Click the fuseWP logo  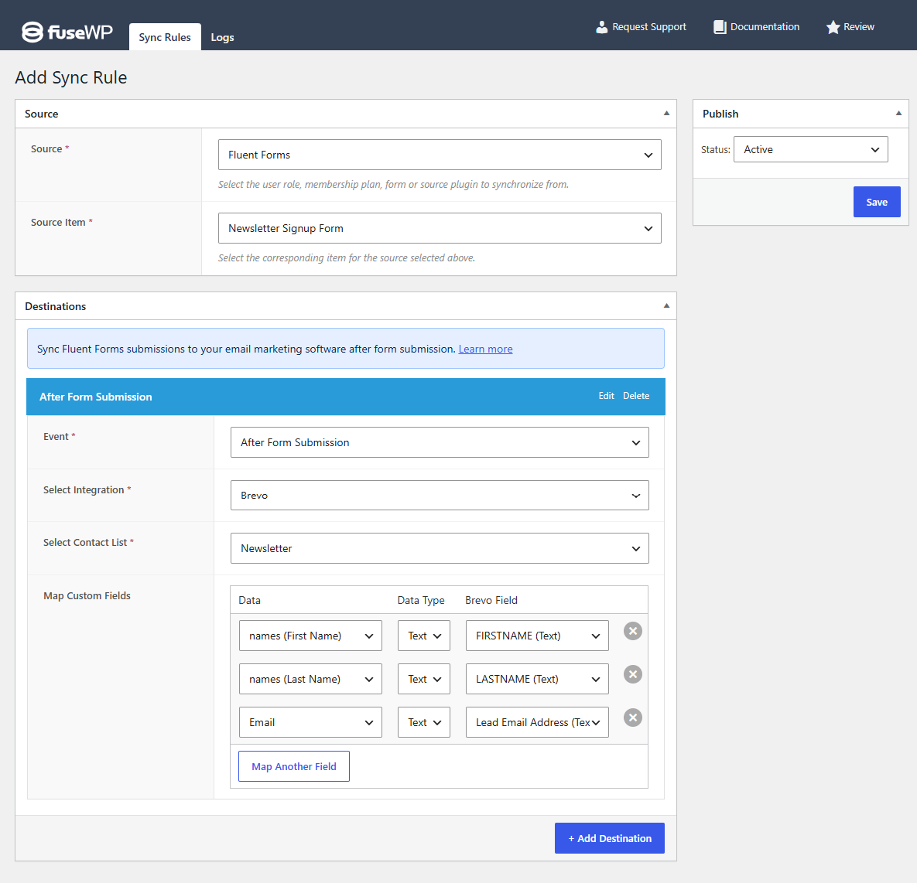click(x=67, y=32)
